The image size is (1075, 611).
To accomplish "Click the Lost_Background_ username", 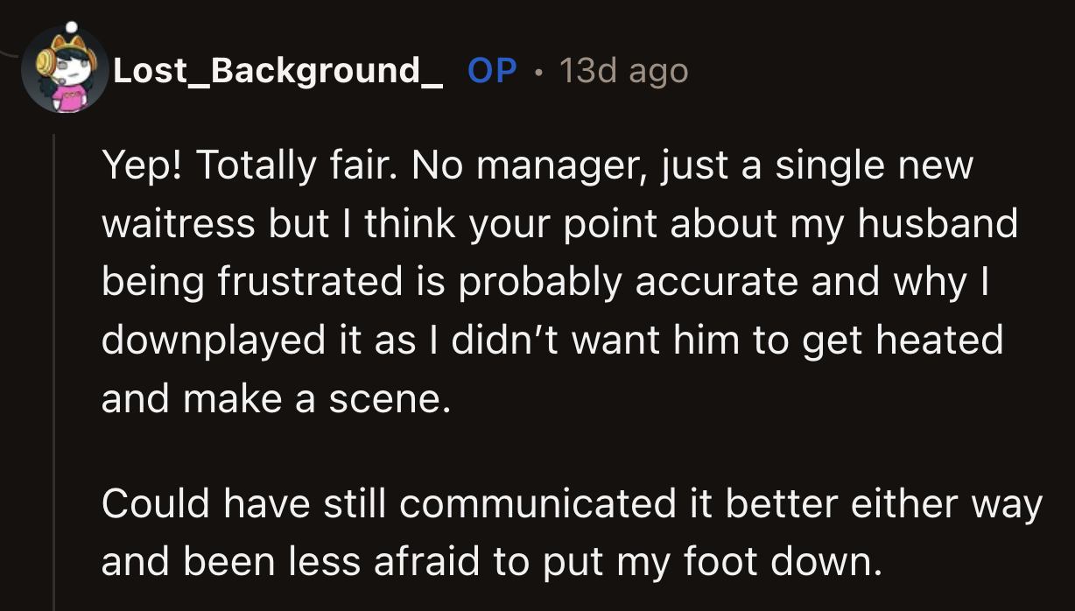I will click(x=277, y=70).
